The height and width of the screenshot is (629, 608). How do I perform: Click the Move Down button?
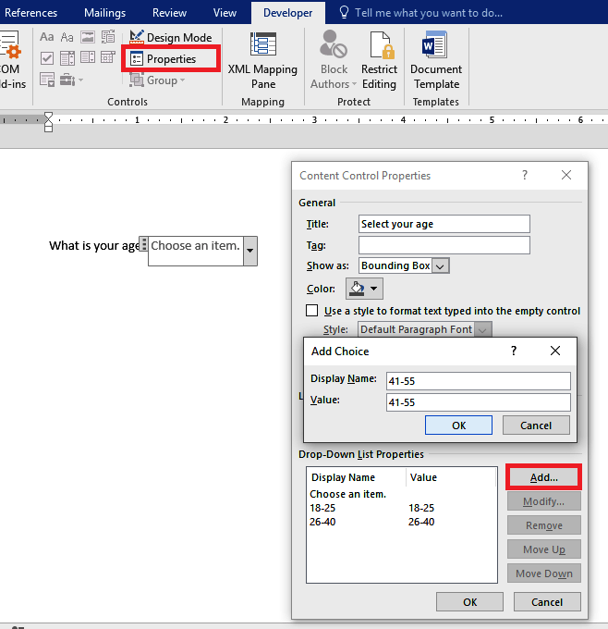(x=543, y=573)
